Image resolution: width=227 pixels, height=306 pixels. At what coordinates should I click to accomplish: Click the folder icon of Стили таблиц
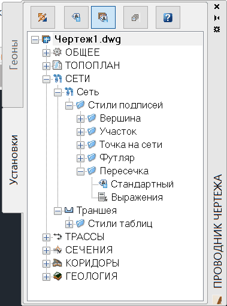coord(80,223)
